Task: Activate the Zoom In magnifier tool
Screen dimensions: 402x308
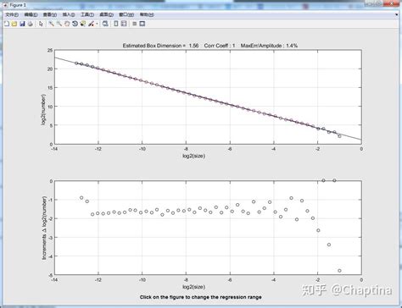Action: coord(52,24)
